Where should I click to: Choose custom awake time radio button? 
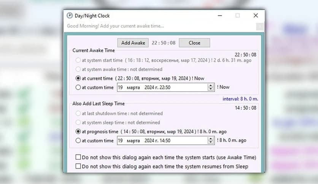78,87
